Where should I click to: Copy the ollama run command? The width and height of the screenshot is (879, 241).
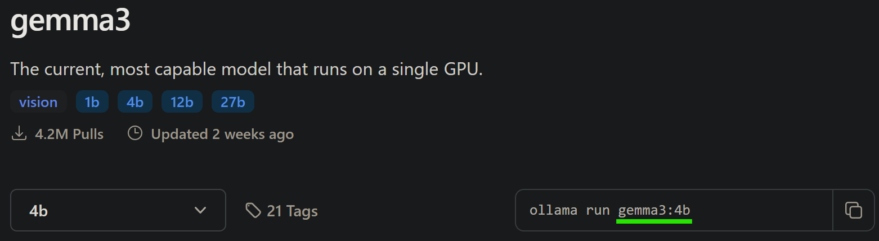[854, 210]
